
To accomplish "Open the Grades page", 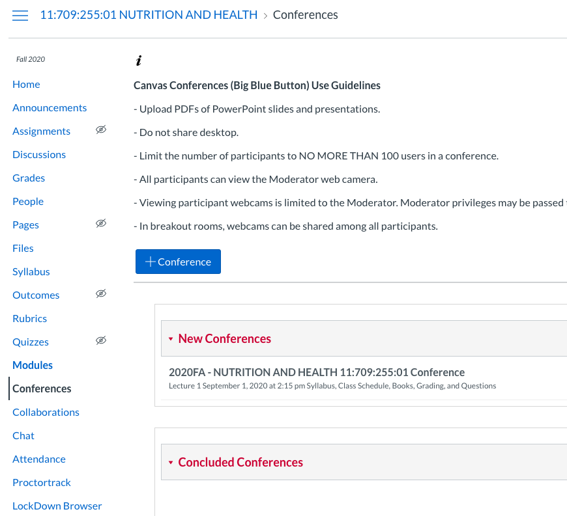I will tap(29, 178).
